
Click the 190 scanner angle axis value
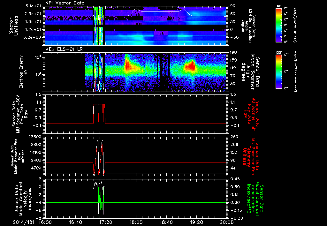point(234,52)
